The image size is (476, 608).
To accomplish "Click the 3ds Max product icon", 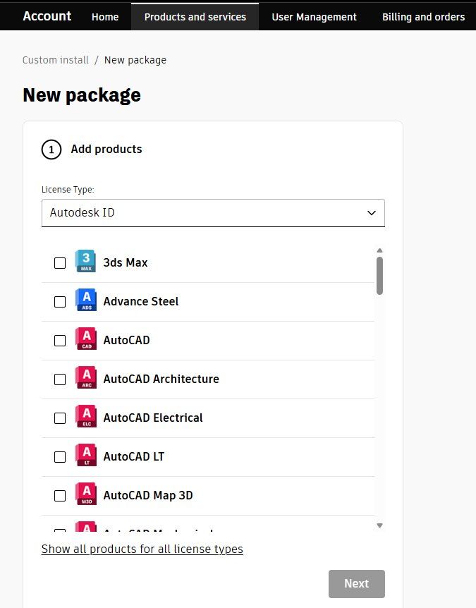I will pos(85,261).
